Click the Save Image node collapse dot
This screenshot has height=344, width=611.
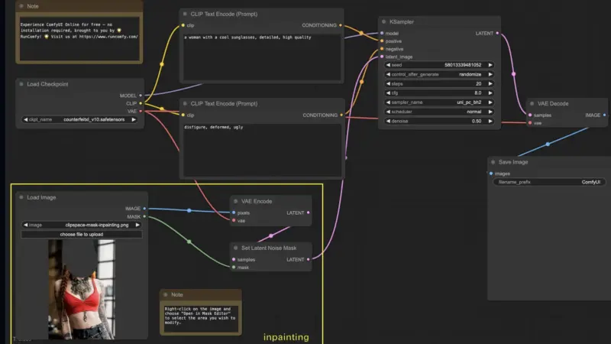[x=493, y=162]
